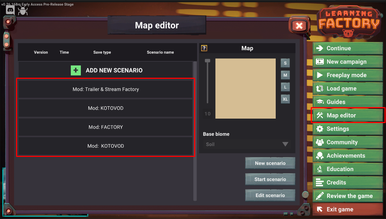This screenshot has width=386, height=219.
Task: Click ADD NEW SCENARIO label
Action: (x=114, y=70)
